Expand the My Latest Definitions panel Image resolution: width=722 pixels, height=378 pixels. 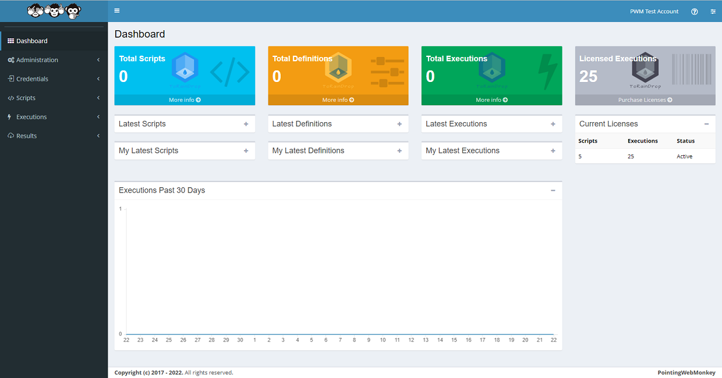[399, 151]
